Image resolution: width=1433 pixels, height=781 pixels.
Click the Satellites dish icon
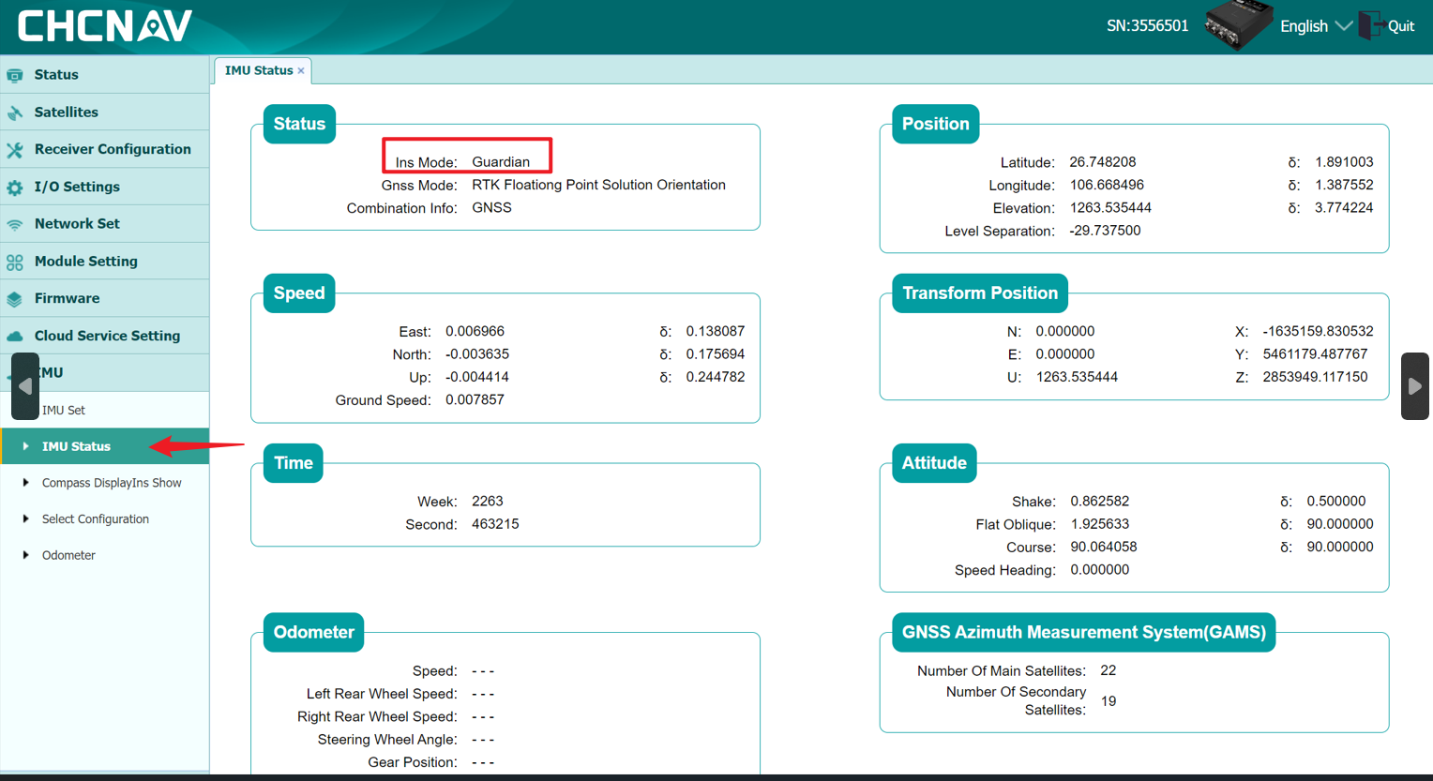(15, 113)
